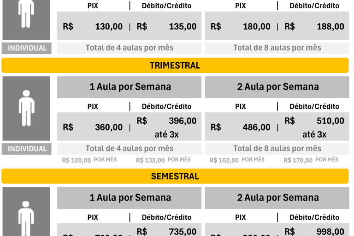This screenshot has width=354, height=236.
Task: Choose Trimestral '1 Aula por Semana' header
Action: coord(130,87)
